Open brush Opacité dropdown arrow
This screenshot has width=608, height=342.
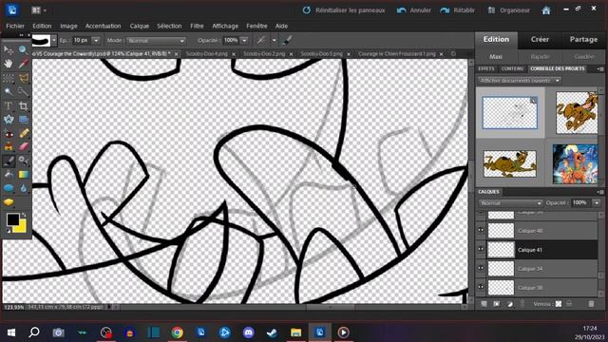coord(244,40)
